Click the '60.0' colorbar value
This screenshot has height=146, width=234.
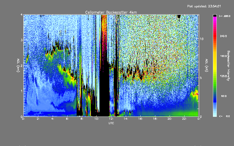(224, 96)
